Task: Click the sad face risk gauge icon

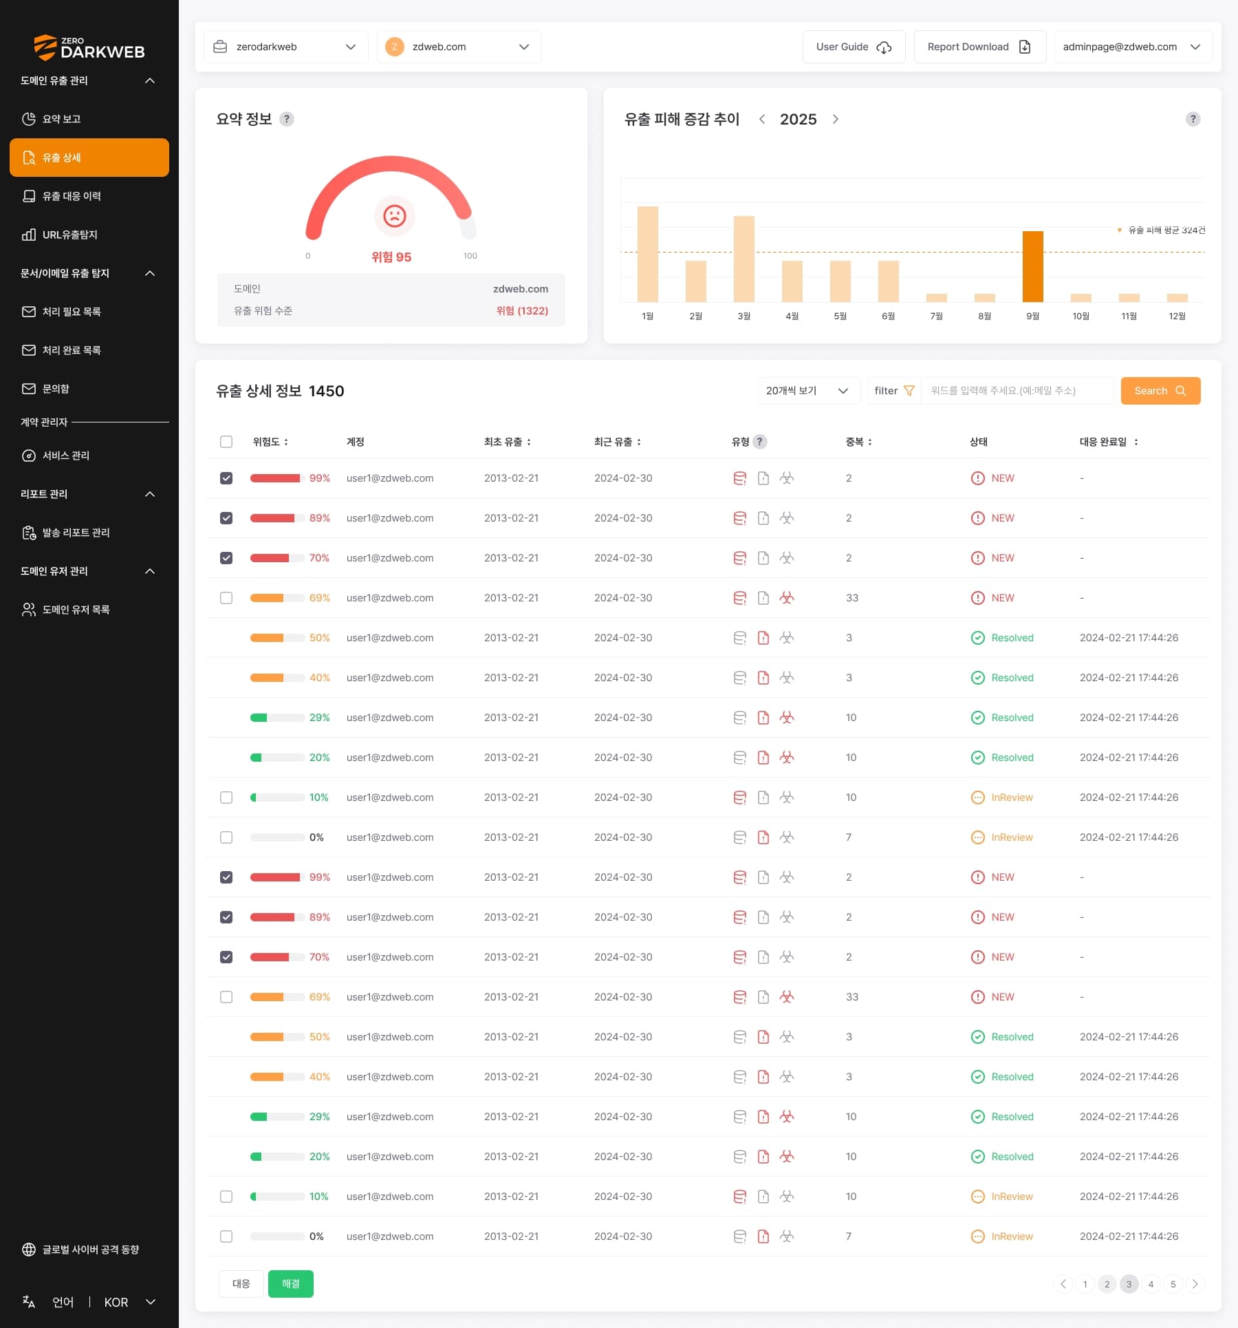Action: coord(394,216)
